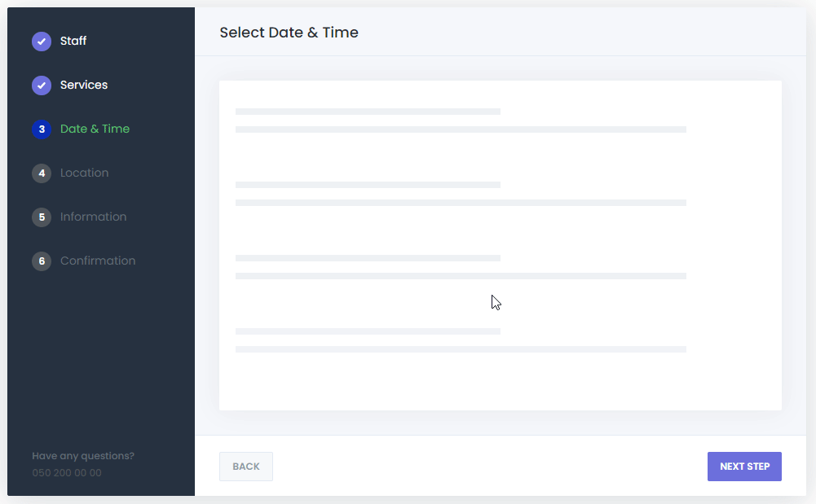Click the first loading placeholder row
The width and height of the screenshot is (816, 504).
[x=461, y=121]
